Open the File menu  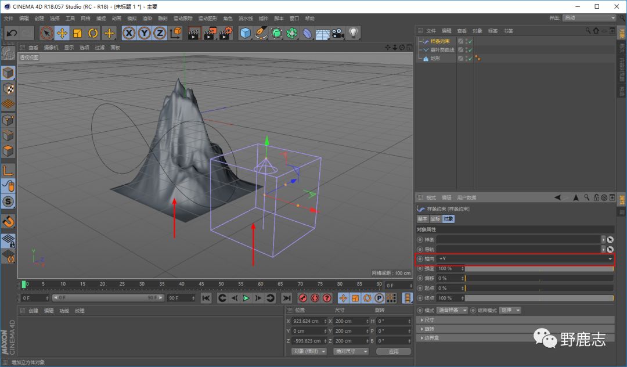coord(8,19)
